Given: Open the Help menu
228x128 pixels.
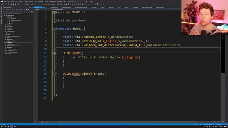Looking at the screenshot, I should pyautogui.click(x=65, y=1).
